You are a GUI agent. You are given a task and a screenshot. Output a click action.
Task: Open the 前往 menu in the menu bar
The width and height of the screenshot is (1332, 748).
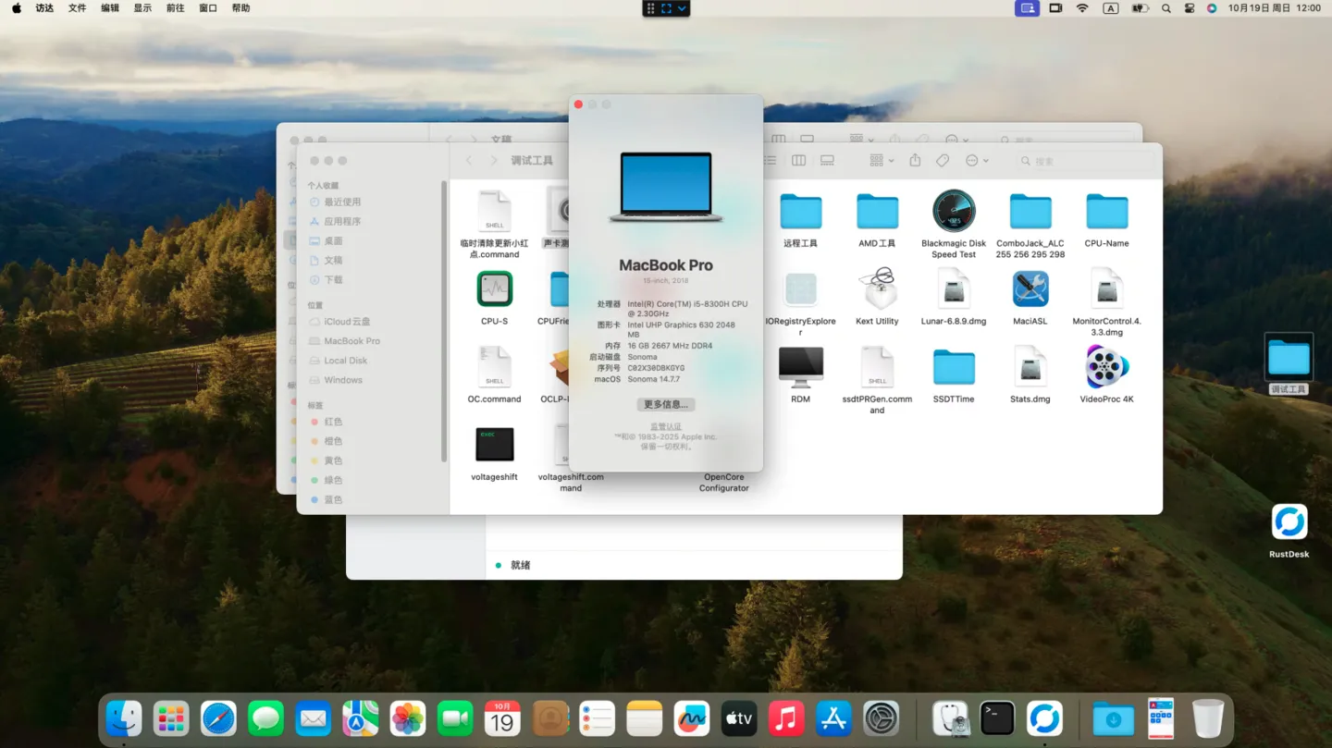[175, 8]
